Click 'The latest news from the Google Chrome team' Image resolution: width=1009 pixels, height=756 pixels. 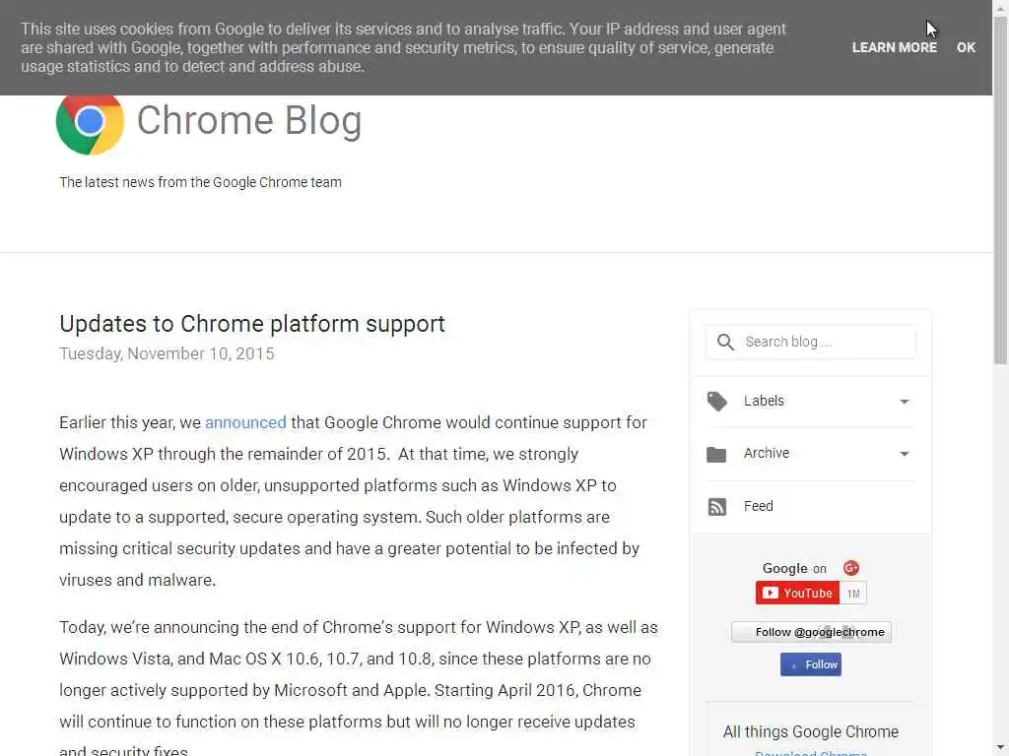(x=200, y=182)
